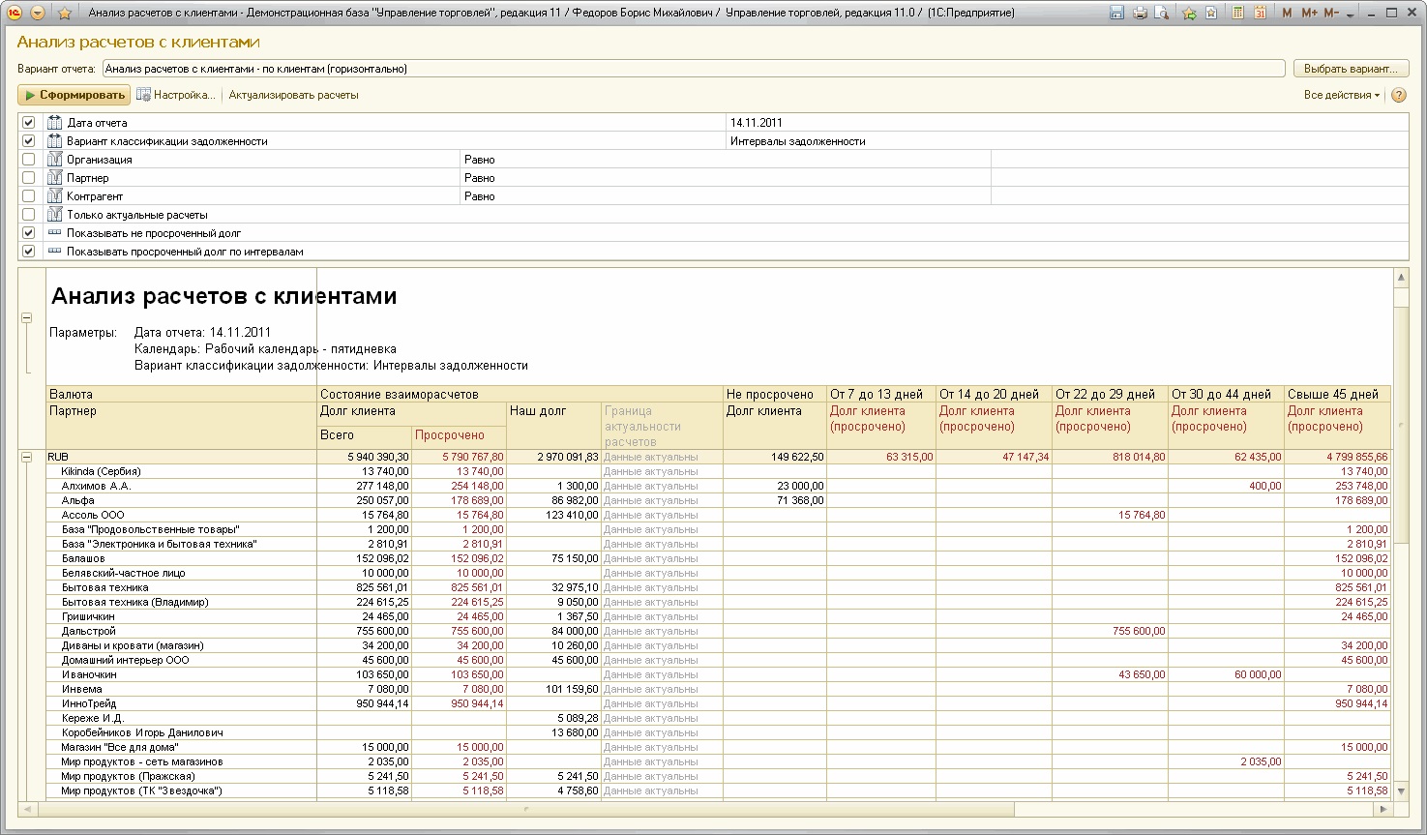Click the M+ memory add button
Screen dimensions: 1427x835
point(1309,13)
